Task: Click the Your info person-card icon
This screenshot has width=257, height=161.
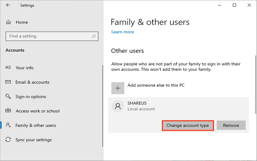Action: (x=8, y=68)
